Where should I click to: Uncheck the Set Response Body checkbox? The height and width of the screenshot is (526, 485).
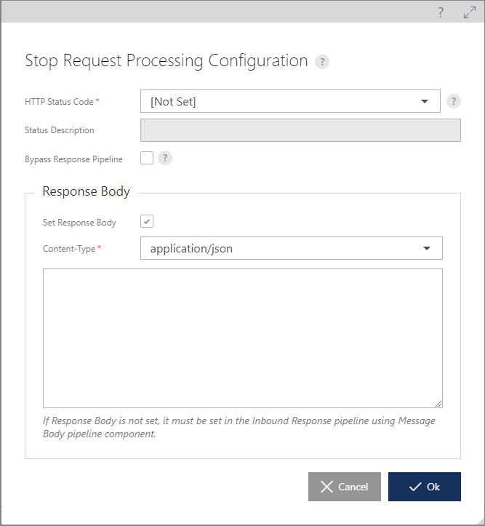pos(147,221)
